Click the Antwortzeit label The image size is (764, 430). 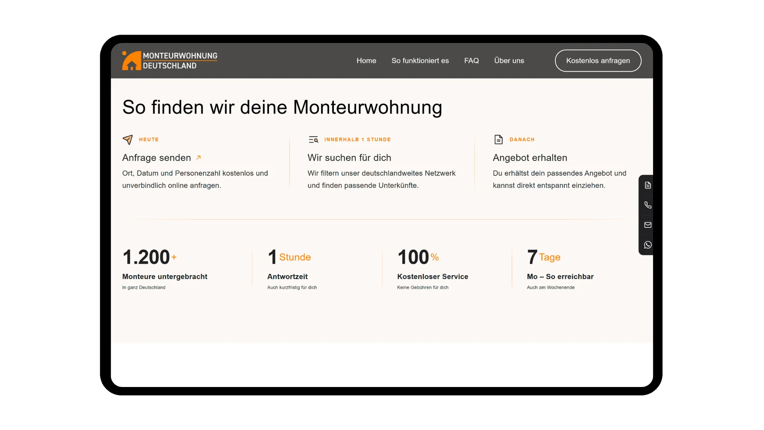[x=287, y=276]
